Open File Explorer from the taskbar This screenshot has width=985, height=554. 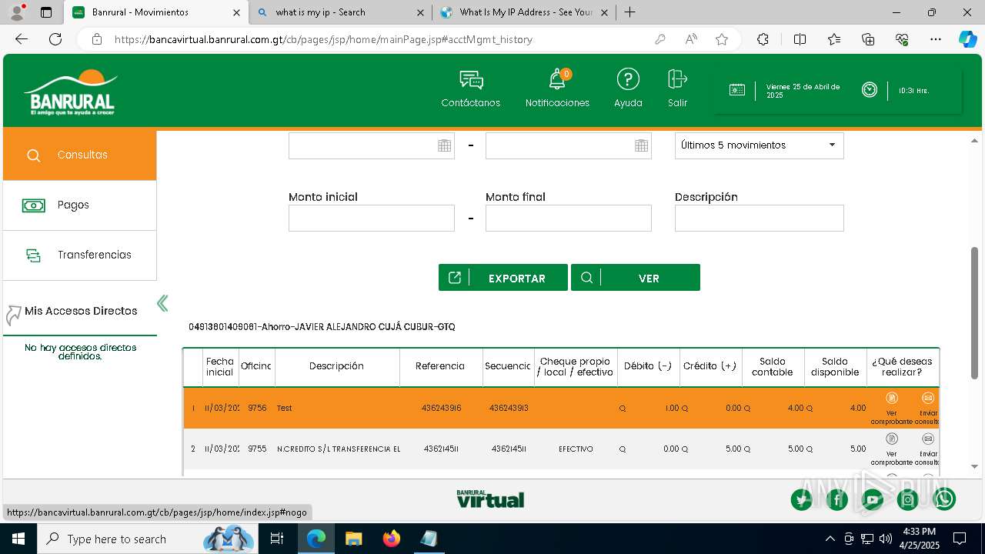coord(353,539)
